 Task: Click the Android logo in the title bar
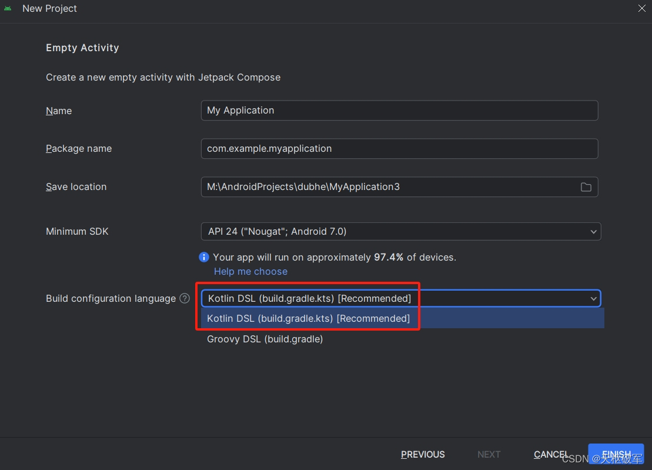pyautogui.click(x=8, y=8)
